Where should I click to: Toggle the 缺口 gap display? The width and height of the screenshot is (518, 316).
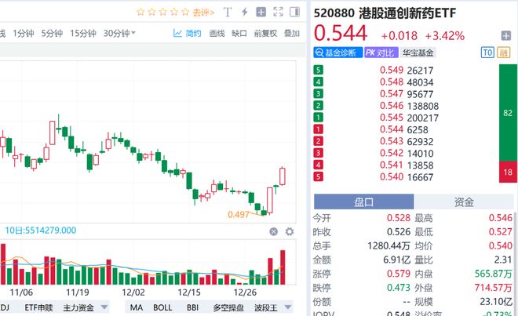[239, 34]
